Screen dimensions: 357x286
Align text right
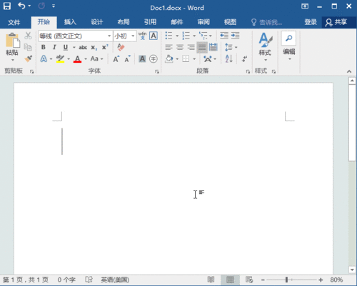pyautogui.click(x=191, y=47)
